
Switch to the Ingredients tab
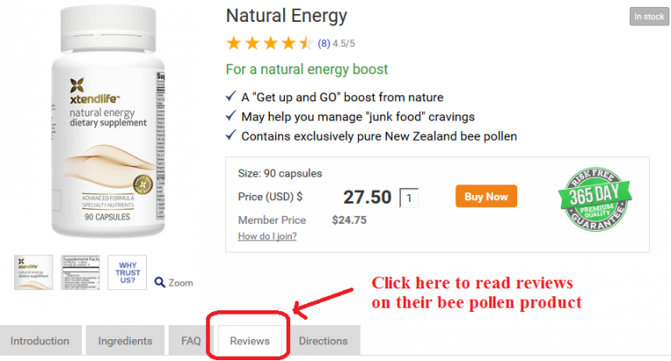pyautogui.click(x=125, y=341)
